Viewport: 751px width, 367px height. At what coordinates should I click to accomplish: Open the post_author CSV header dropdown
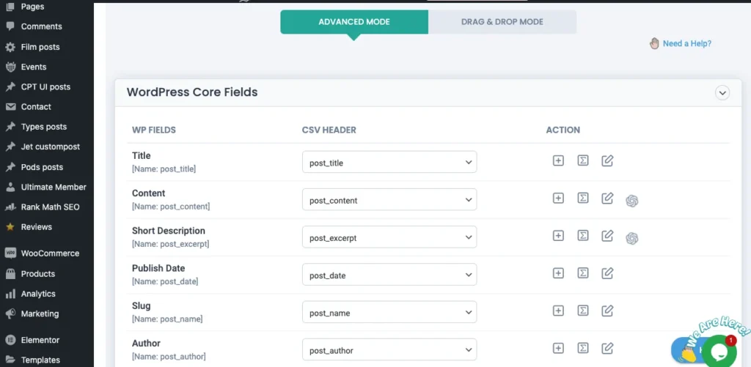[389, 350]
